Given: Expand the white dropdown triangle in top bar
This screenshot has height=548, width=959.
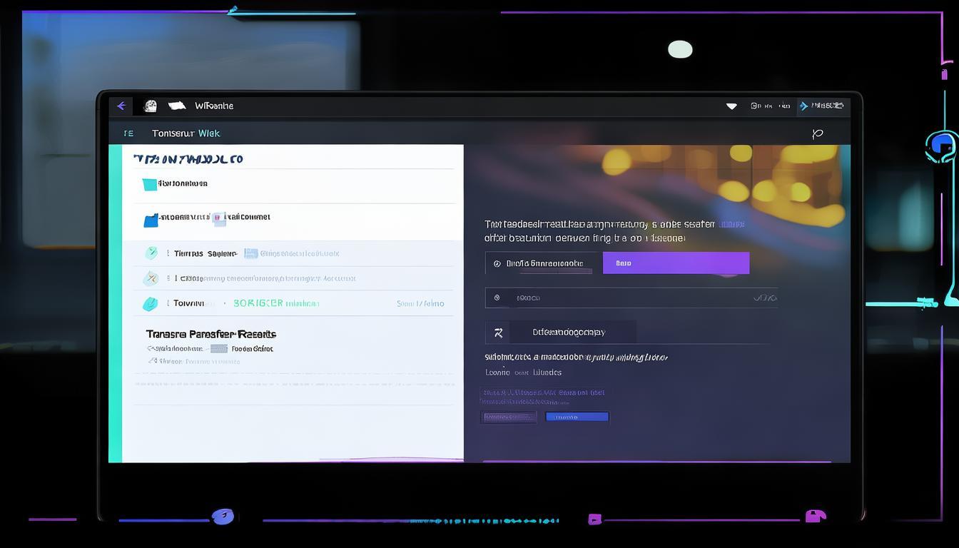Looking at the screenshot, I should tap(731, 106).
